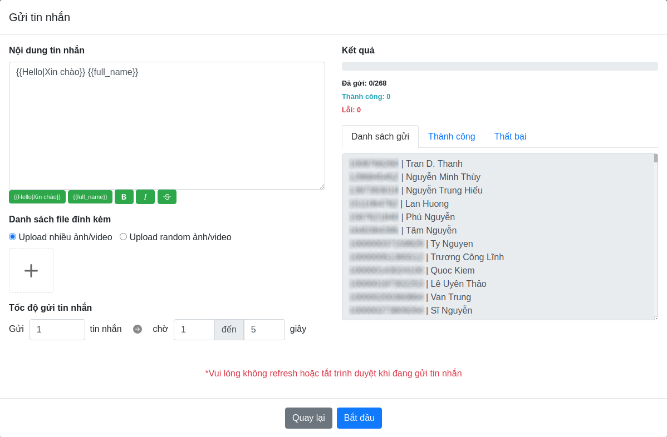Image resolution: width=667 pixels, height=437 pixels.
Task: Insert the {{Hello|Xin chào}} placeholder tag
Action: coord(37,197)
